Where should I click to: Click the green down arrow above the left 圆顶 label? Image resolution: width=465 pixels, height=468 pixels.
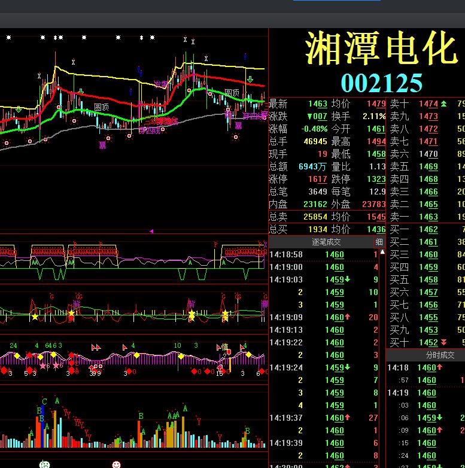point(81,92)
